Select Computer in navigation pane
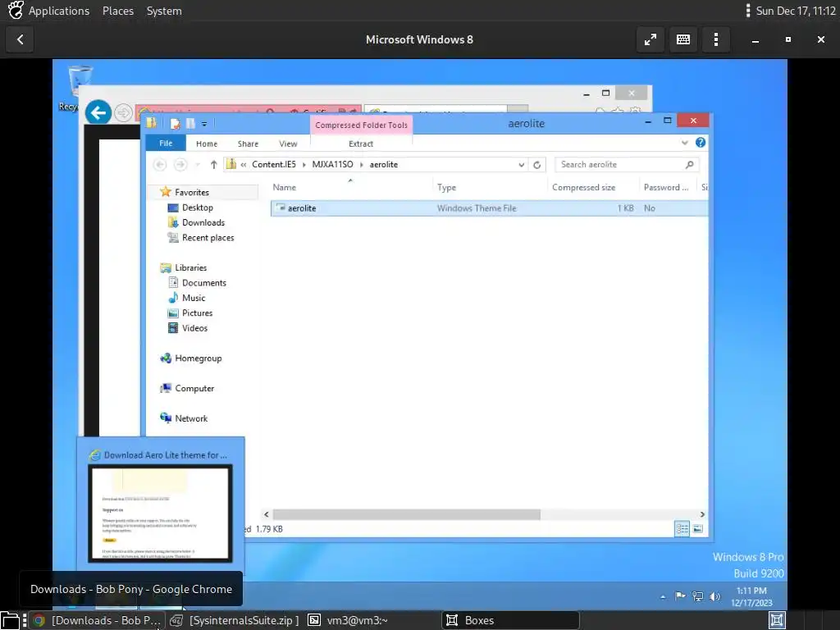Screen dimensions: 840x630 [194, 388]
